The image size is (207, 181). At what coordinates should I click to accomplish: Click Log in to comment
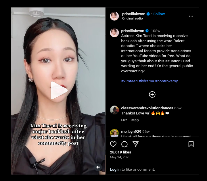pyautogui.click(x=115, y=169)
